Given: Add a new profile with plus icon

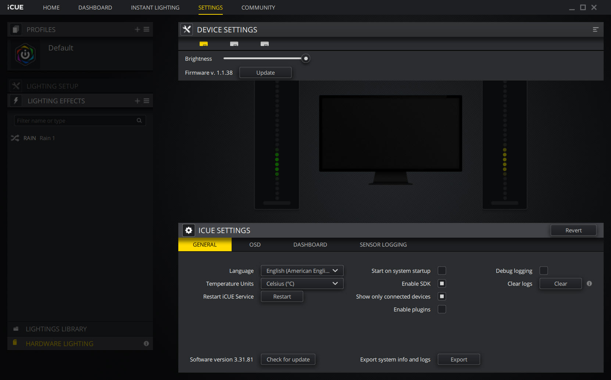Looking at the screenshot, I should click(137, 29).
